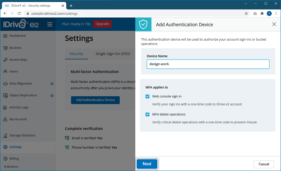Screen dimensions: 281x171
Task: Click into the Device Name field
Action: click(x=208, y=64)
